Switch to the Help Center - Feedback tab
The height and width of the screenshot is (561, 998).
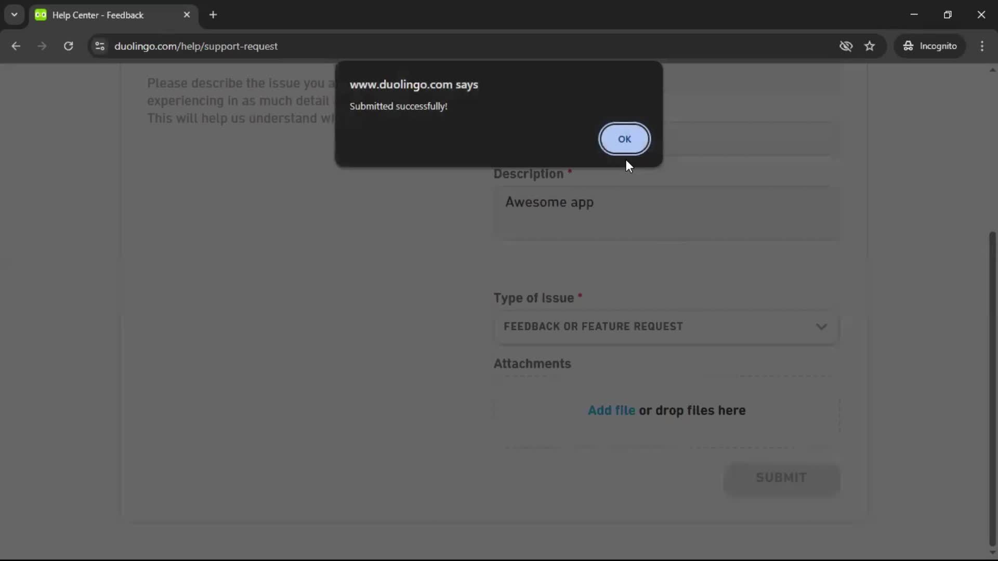coord(99,15)
